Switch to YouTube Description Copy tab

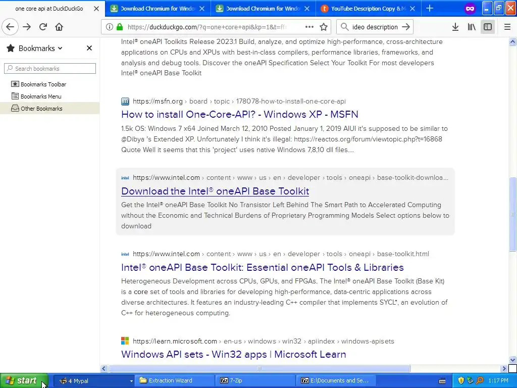[368, 9]
